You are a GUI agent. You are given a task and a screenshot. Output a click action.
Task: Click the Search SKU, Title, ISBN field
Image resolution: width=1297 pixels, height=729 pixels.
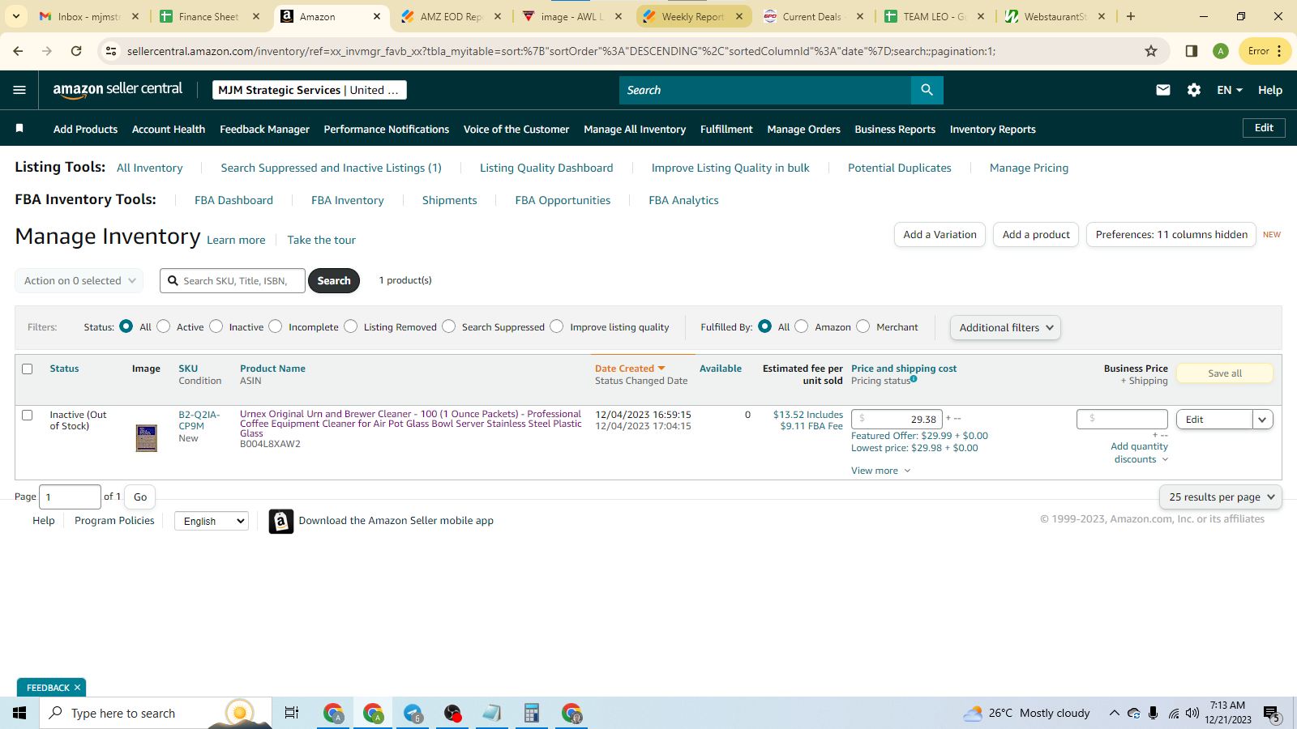tap(233, 281)
